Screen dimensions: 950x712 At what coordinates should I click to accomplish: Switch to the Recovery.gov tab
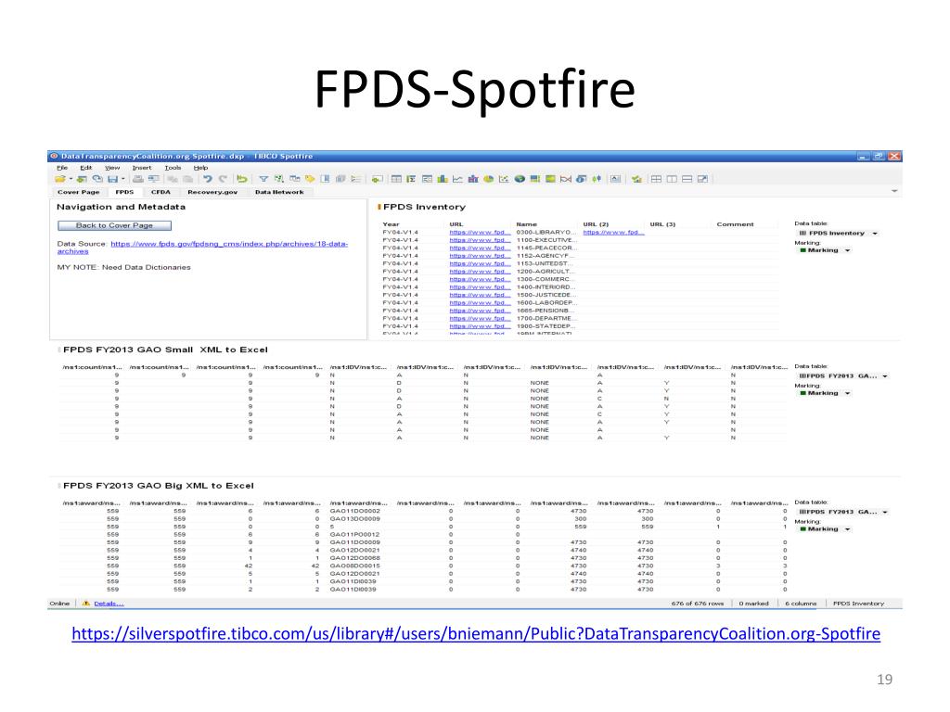(212, 192)
